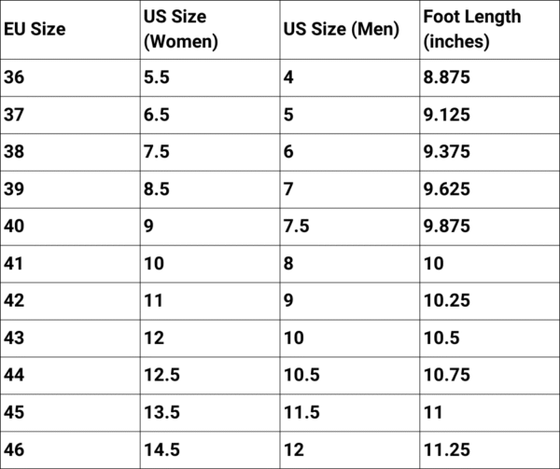Click the US Size (Men) column header
This screenshot has height=469, width=560.
coord(340,30)
